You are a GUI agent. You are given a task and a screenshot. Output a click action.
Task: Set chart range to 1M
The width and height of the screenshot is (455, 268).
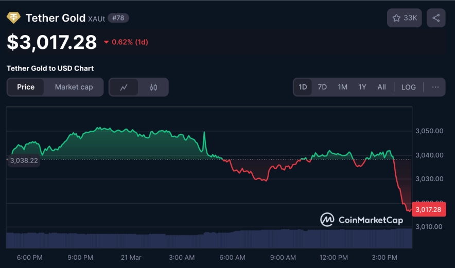point(342,87)
